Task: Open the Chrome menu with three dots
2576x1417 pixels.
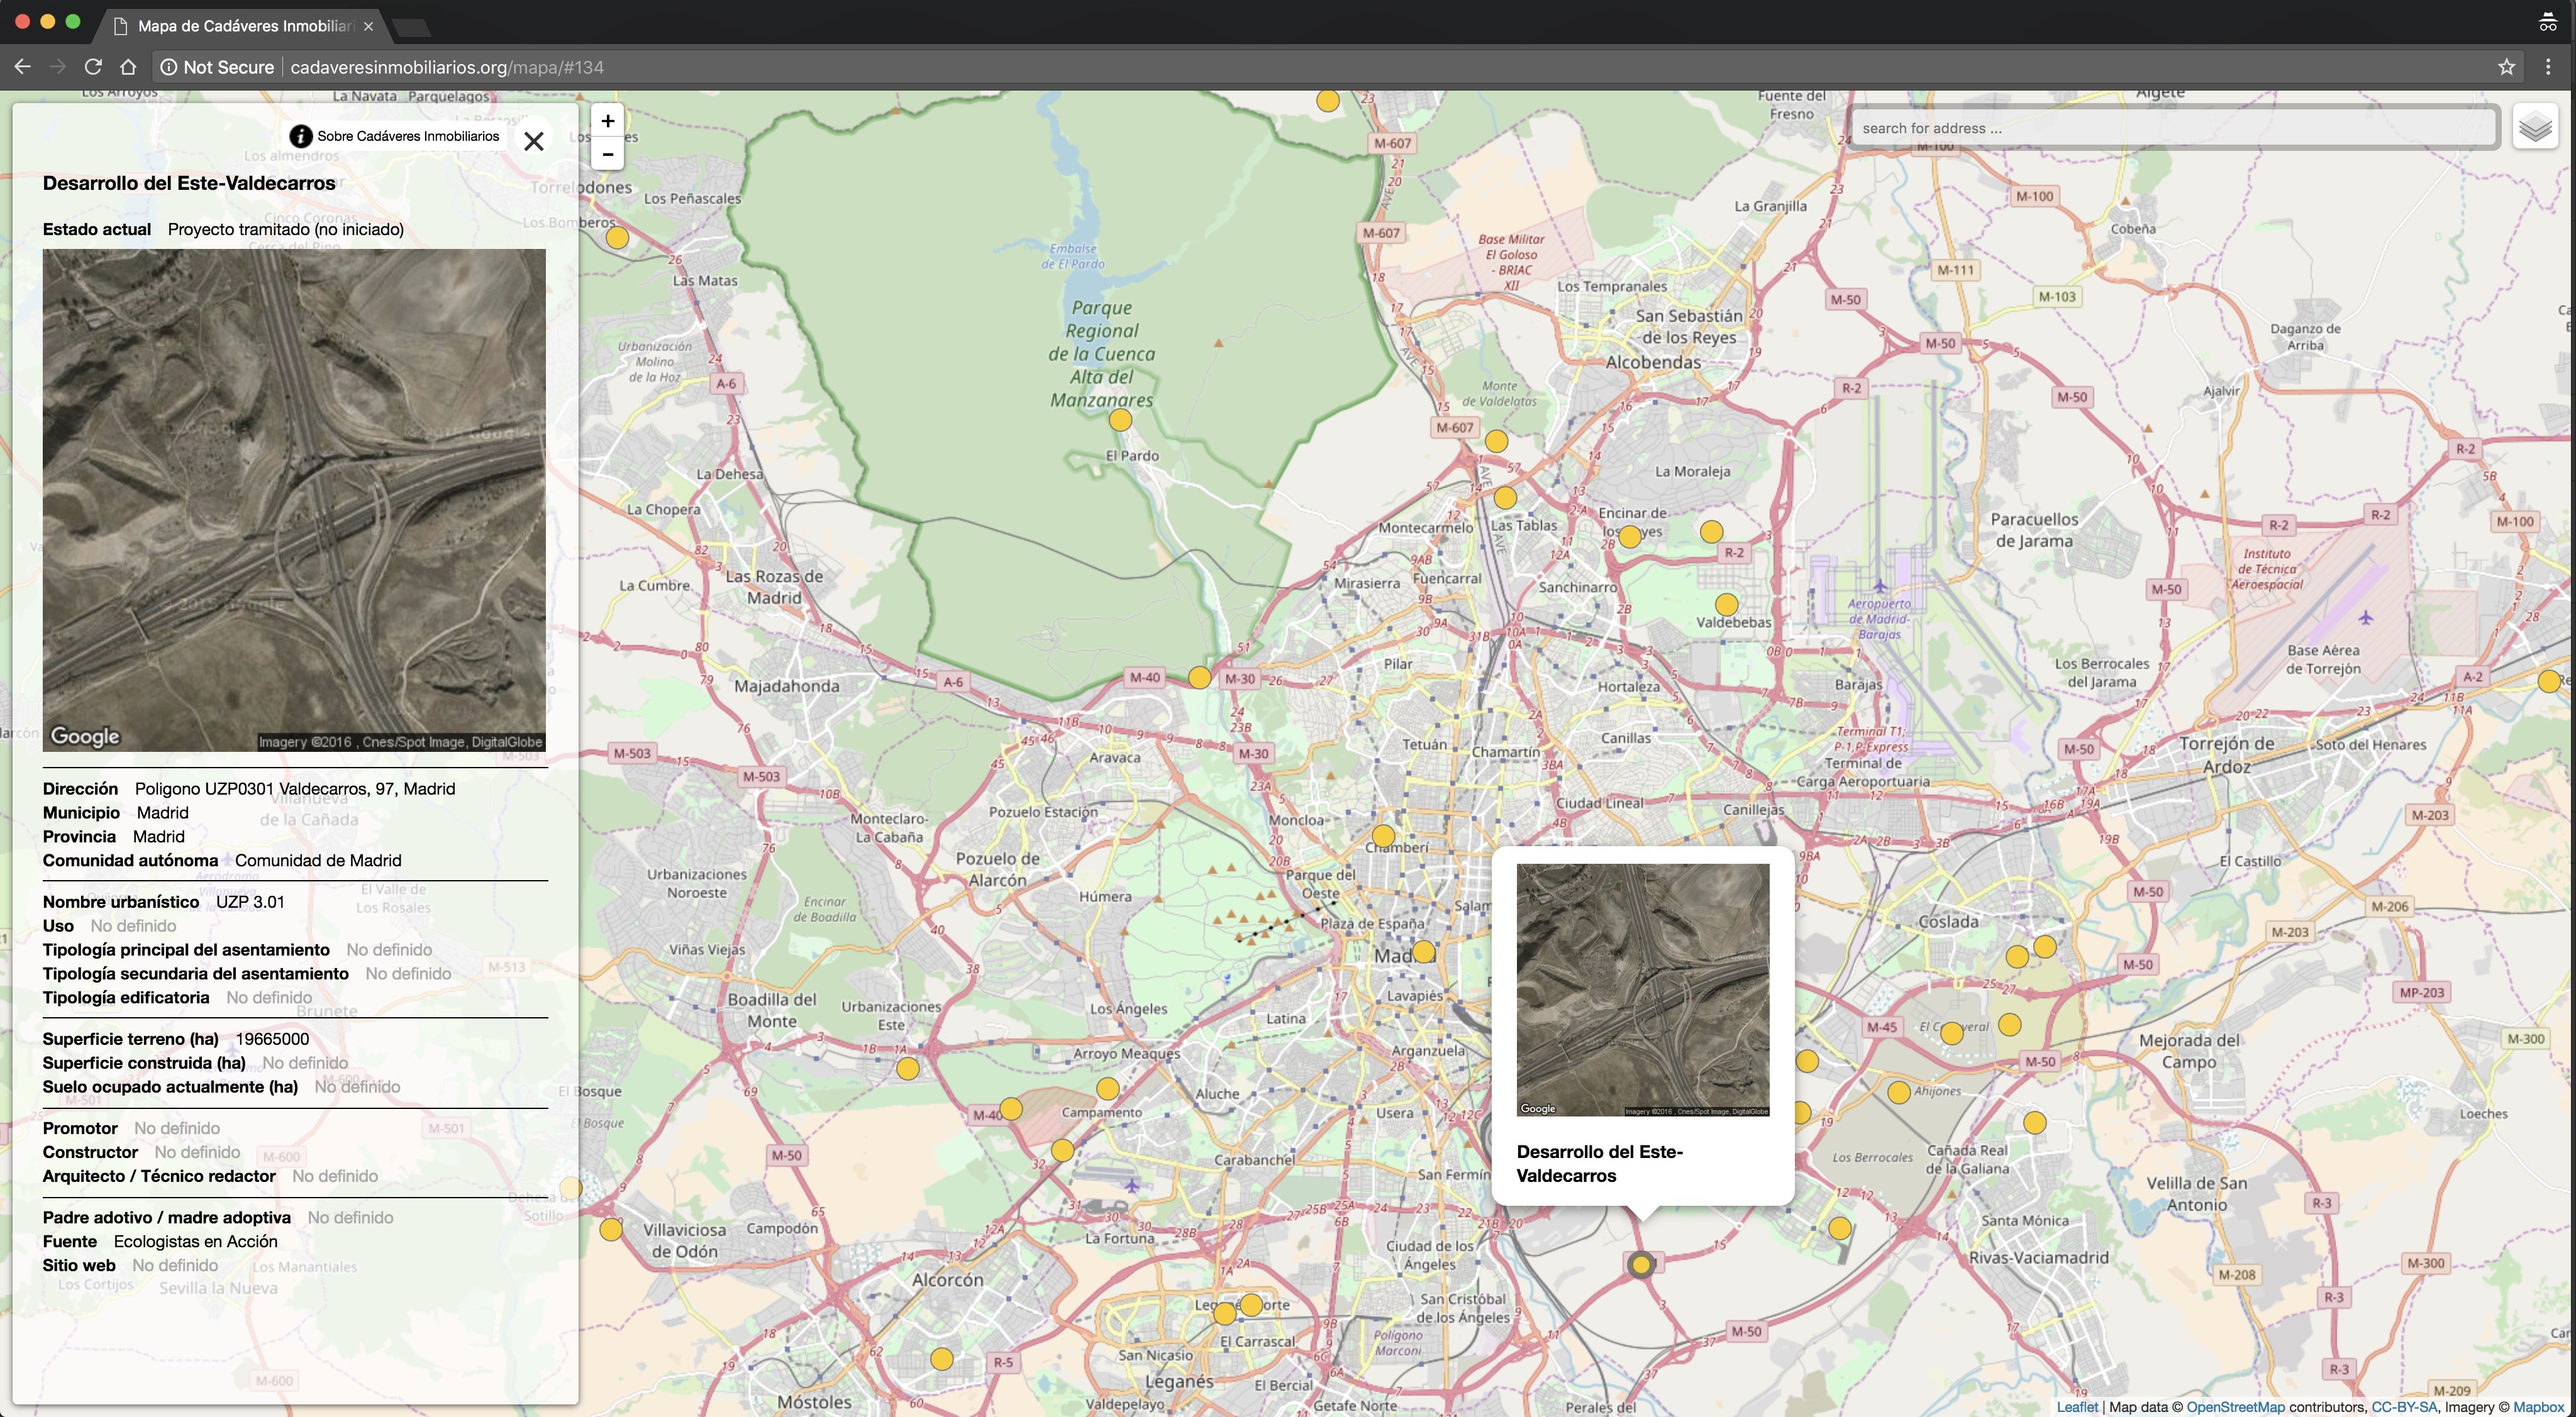Action: point(2548,67)
